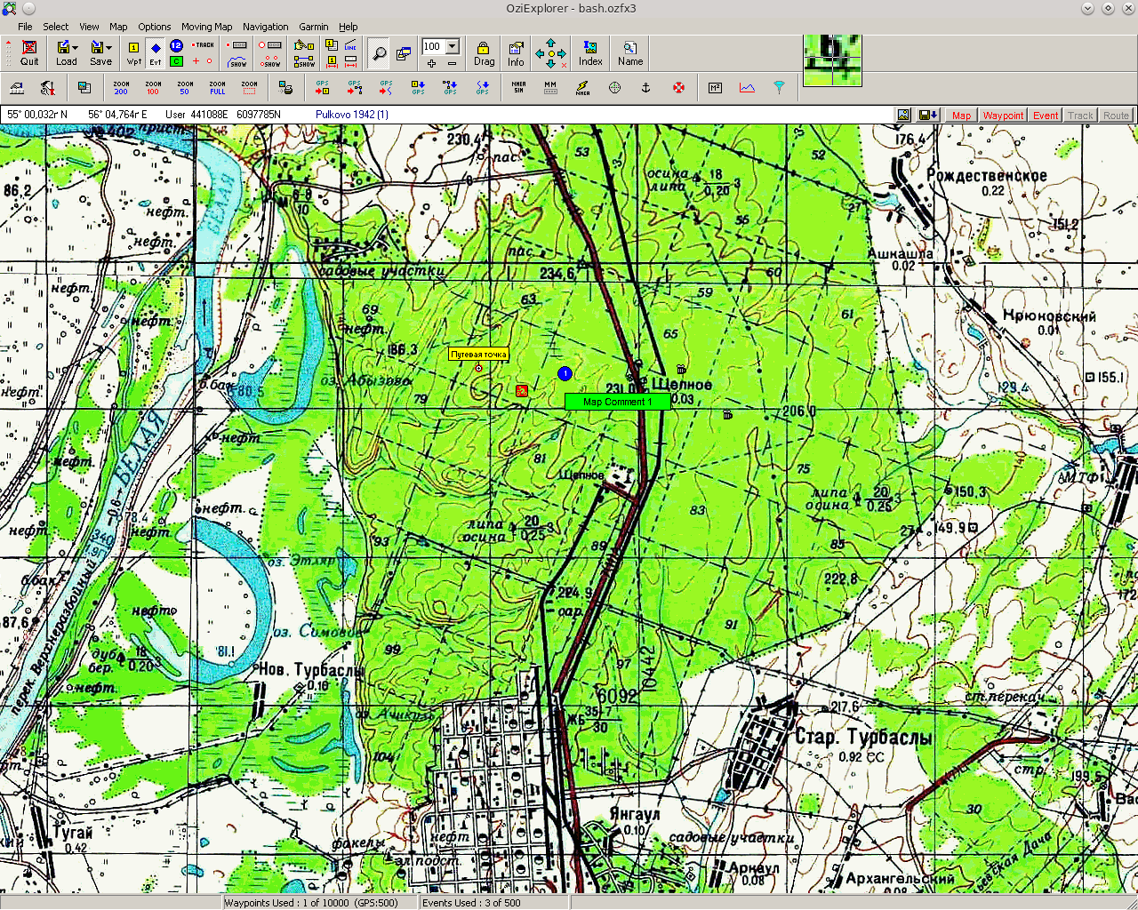1138x910 pixels.
Task: Open the Load dropdown arrow
Action: 76,47
